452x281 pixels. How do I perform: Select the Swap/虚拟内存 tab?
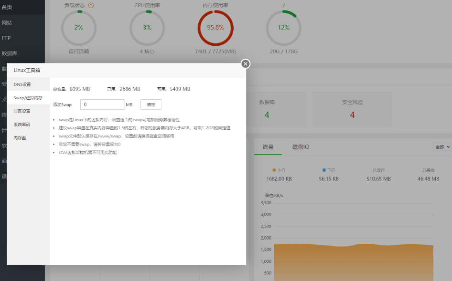pyautogui.click(x=28, y=98)
